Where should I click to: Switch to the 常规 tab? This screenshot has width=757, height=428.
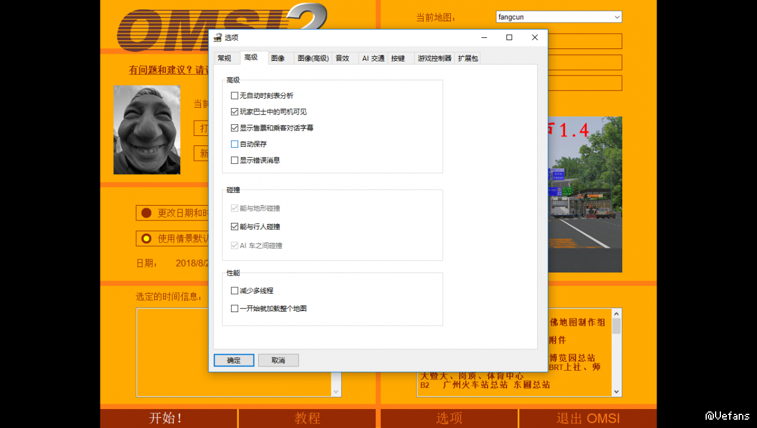225,58
